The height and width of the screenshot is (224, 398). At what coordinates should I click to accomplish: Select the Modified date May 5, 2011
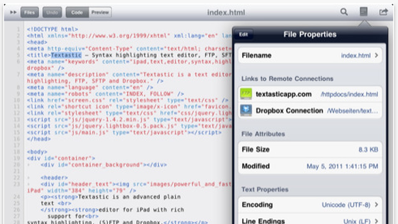click(x=342, y=166)
